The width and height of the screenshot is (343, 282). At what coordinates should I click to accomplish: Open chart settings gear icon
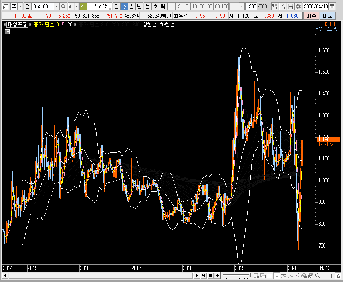[x=298, y=6]
